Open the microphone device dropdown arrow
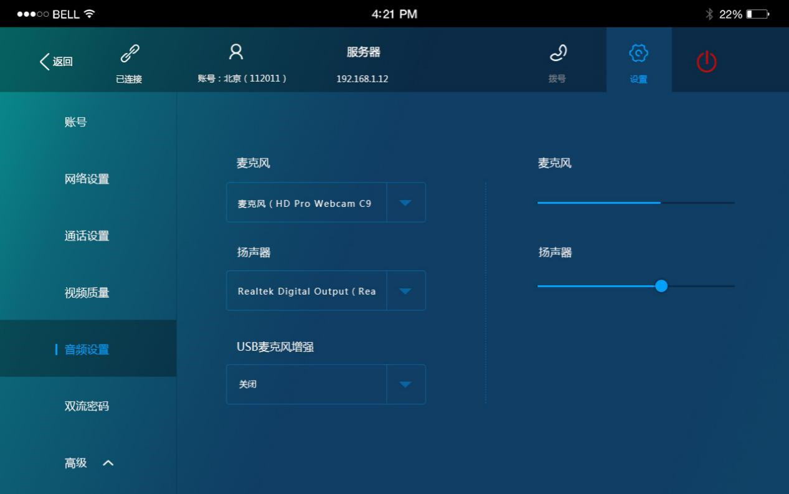Viewport: 789px width, 494px height. [x=405, y=202]
